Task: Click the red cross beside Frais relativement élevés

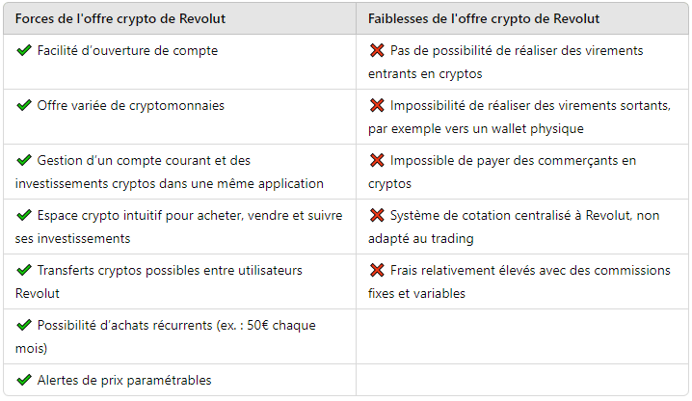Action: tap(377, 270)
